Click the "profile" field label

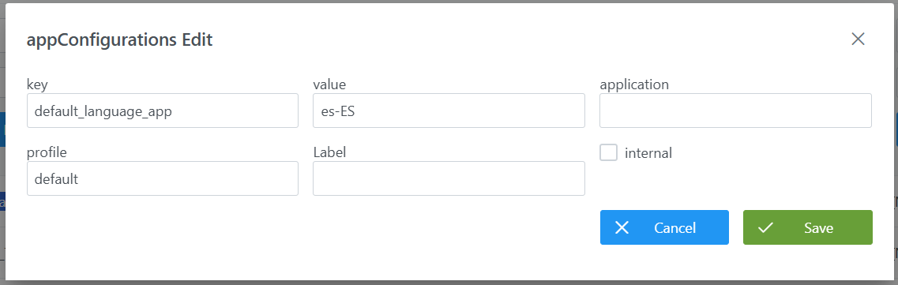tap(47, 153)
